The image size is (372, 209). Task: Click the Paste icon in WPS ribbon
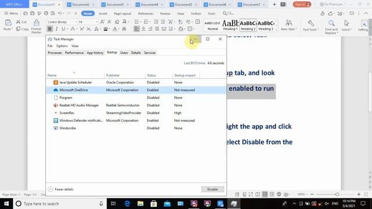click(8, 23)
